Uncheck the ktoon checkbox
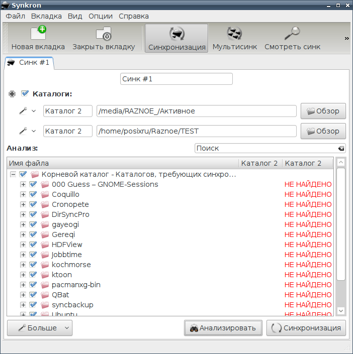The height and width of the screenshot is (354, 353). point(33,275)
